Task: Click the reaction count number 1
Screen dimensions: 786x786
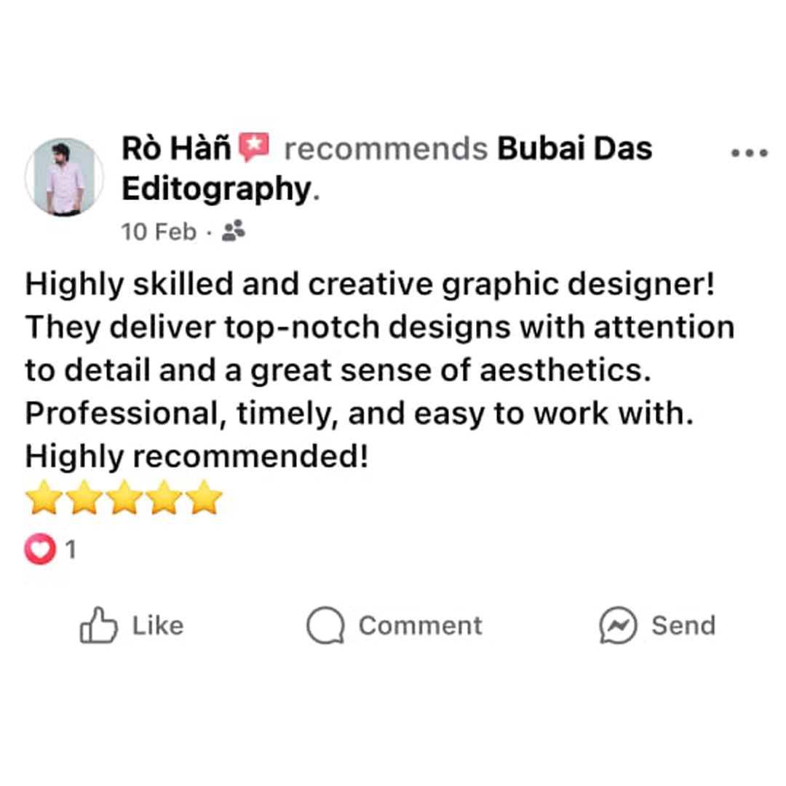Action: coord(71,549)
